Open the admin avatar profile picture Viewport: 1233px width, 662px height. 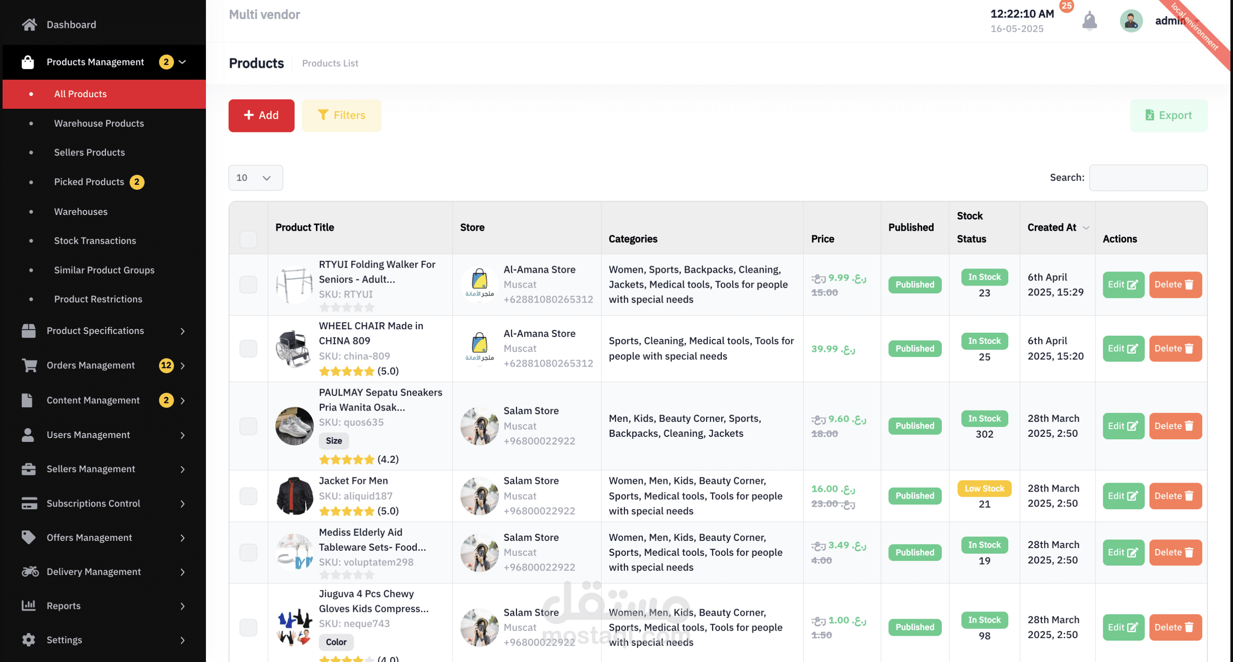(x=1131, y=21)
